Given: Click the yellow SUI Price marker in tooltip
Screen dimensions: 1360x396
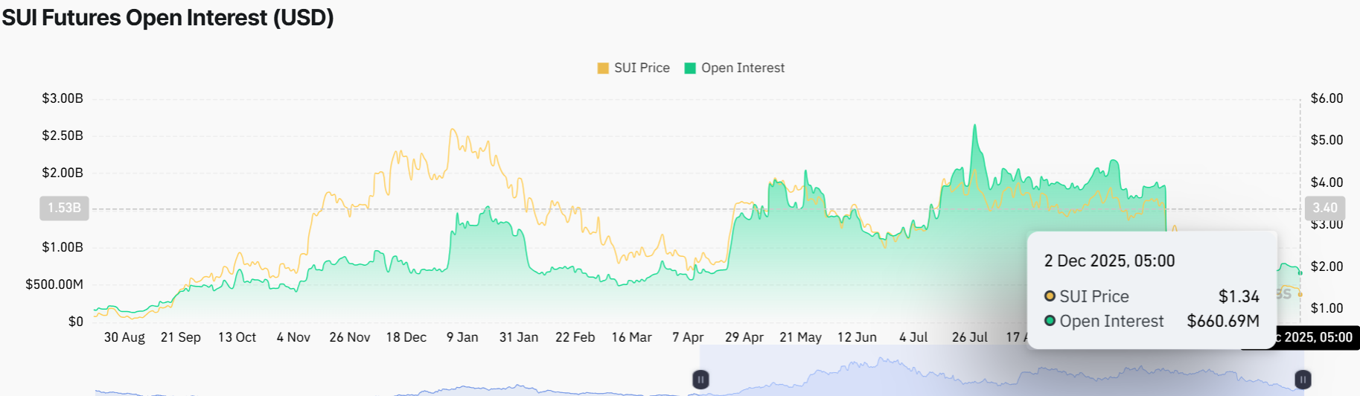Looking at the screenshot, I should point(1050,296).
